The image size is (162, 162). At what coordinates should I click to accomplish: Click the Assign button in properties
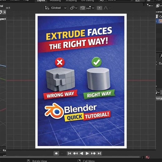coord(159,98)
